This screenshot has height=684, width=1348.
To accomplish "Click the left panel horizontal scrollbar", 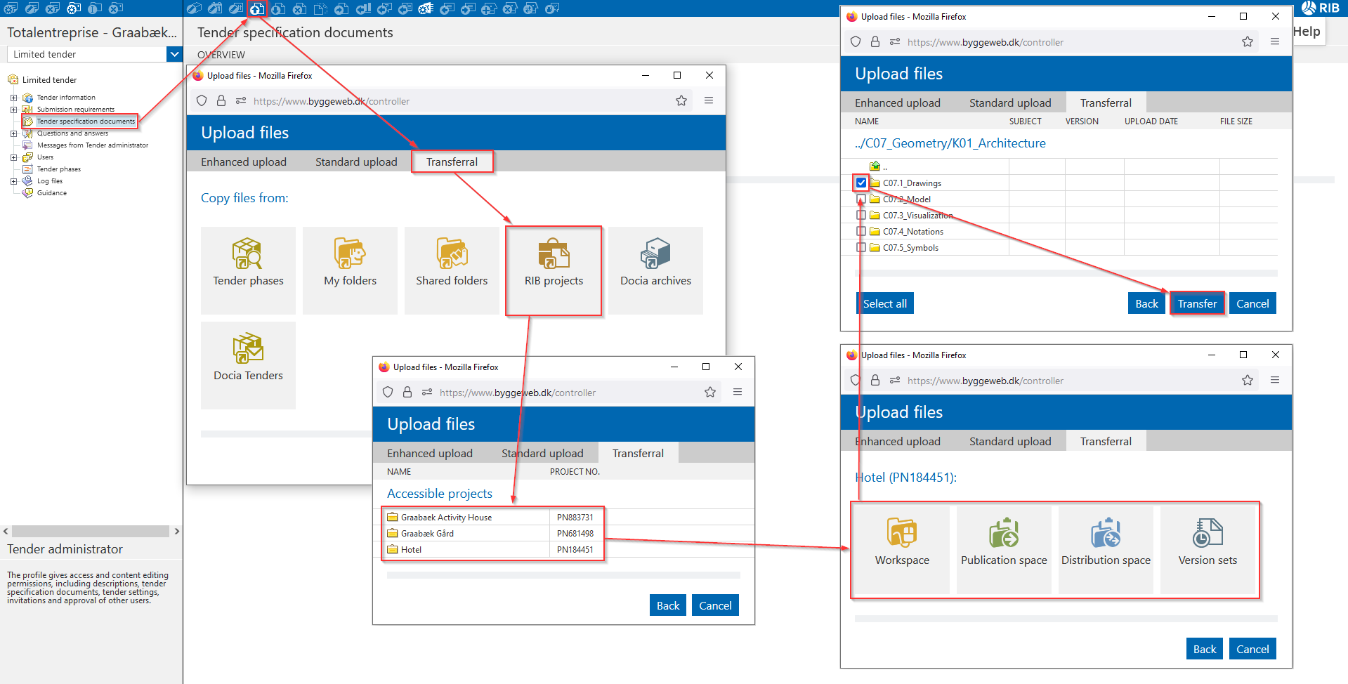I will point(91,531).
